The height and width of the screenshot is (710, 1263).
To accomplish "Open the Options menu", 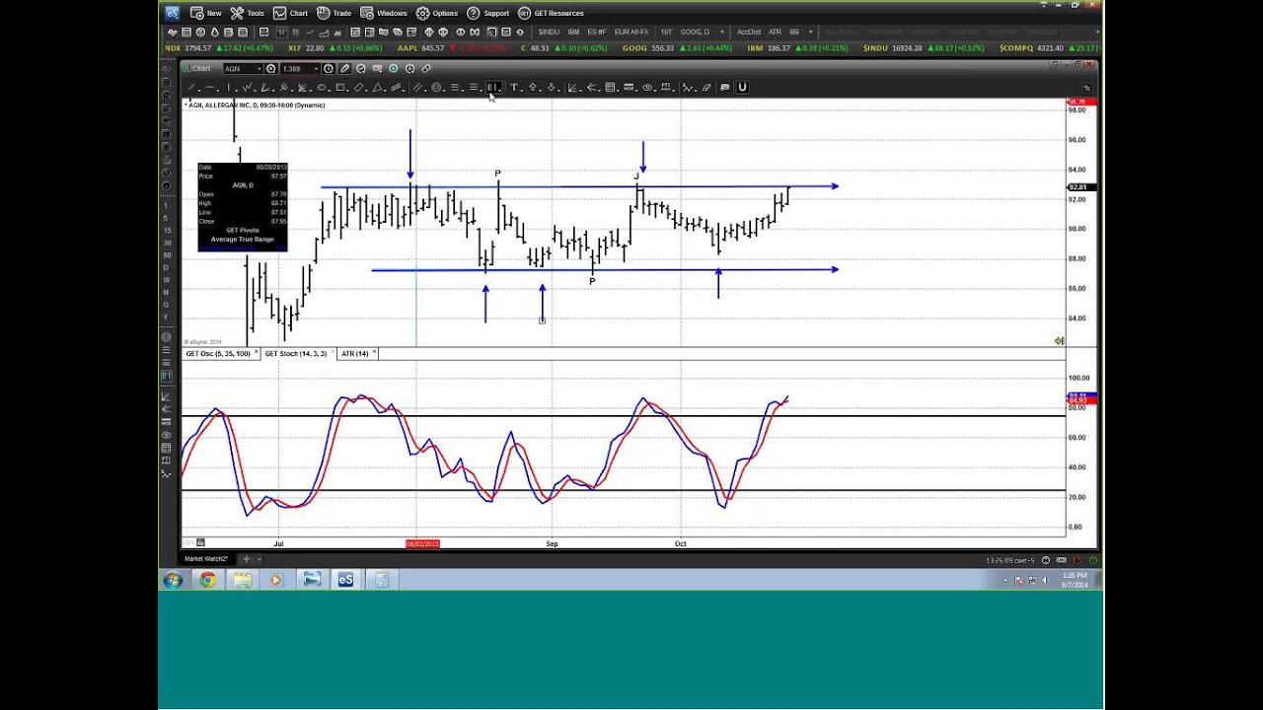I will click(437, 13).
